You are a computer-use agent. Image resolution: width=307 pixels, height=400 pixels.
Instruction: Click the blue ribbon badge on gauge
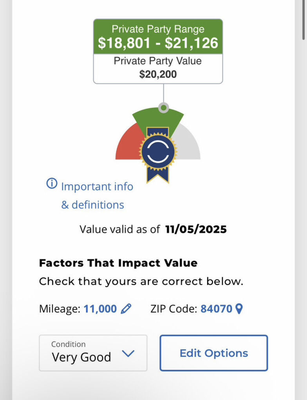[158, 154]
